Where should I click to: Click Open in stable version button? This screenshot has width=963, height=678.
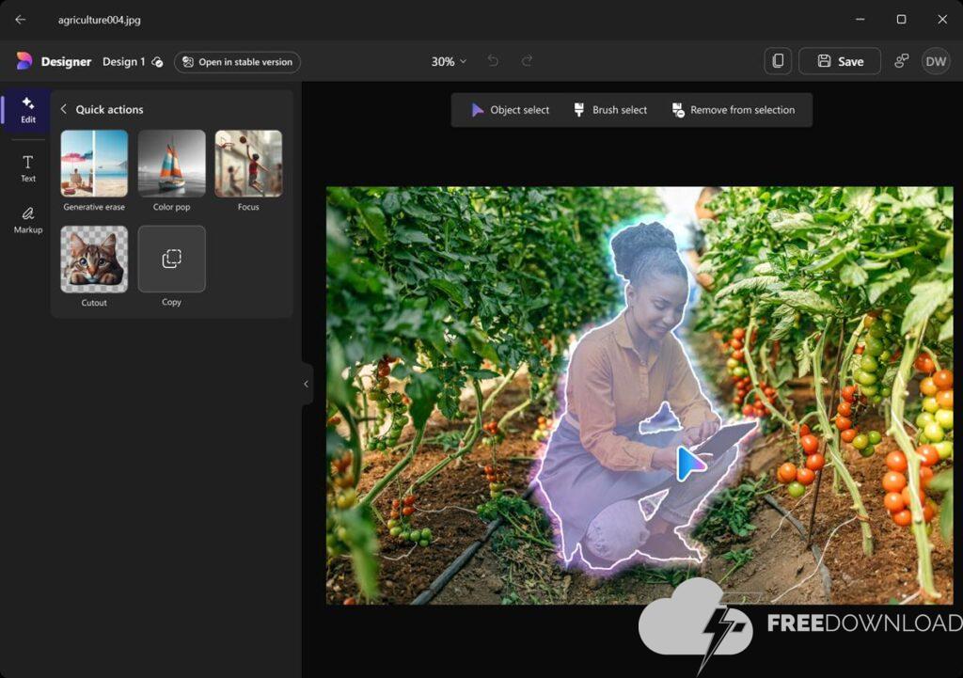click(237, 62)
